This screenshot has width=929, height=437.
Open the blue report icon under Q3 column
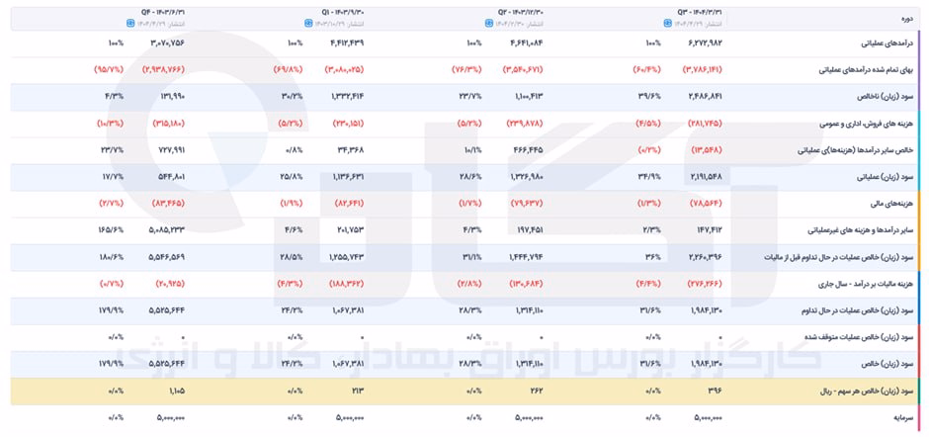pos(667,23)
